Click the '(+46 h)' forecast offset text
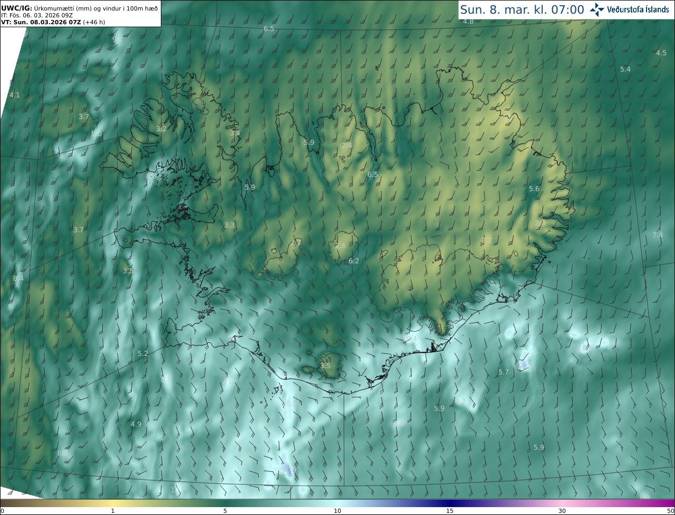Image resolution: width=675 pixels, height=515 pixels. [94, 22]
